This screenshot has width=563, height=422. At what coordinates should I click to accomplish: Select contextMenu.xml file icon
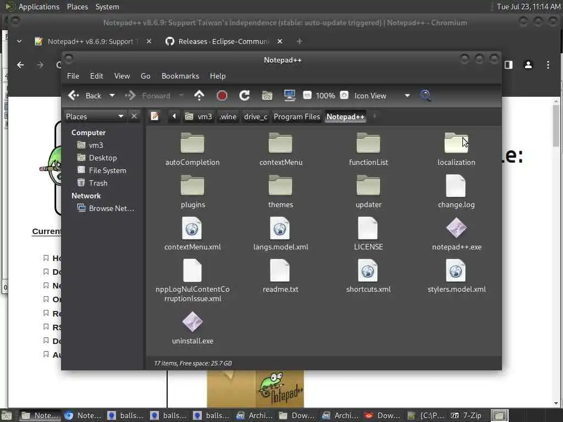coord(192,228)
